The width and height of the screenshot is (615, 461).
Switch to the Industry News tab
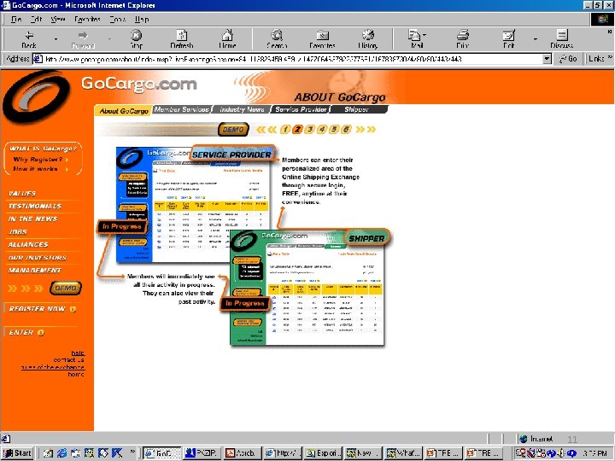click(242, 109)
